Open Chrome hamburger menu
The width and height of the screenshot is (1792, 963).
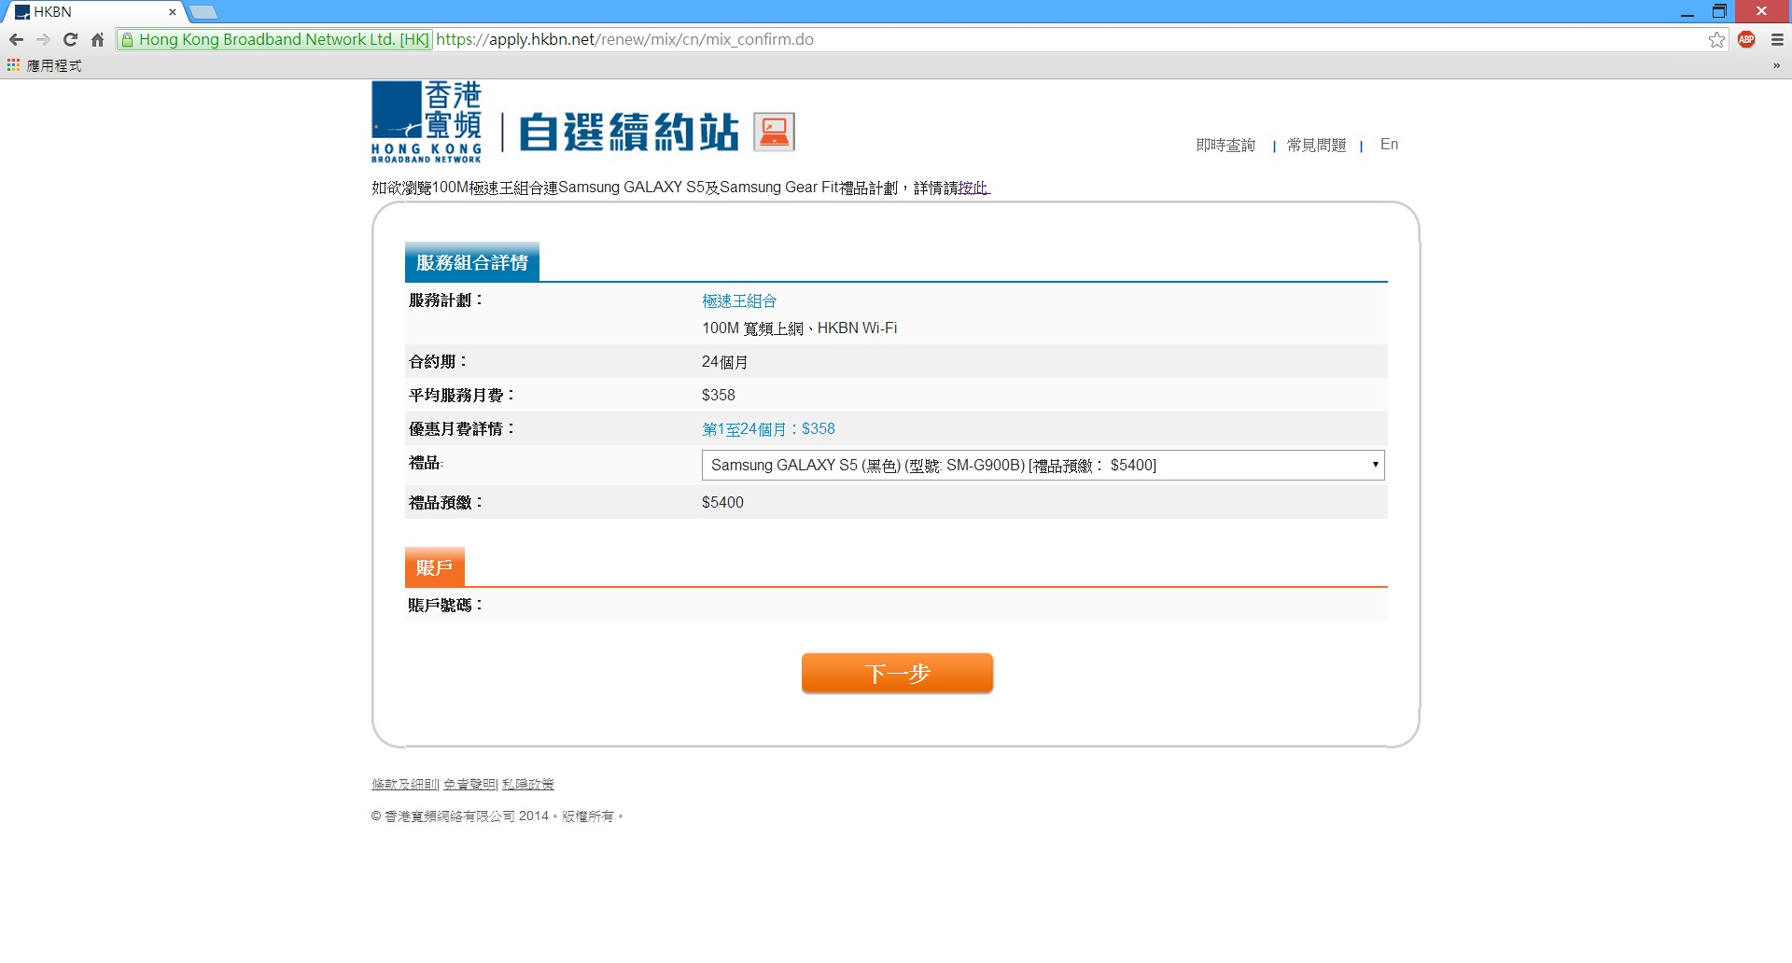[x=1777, y=39]
